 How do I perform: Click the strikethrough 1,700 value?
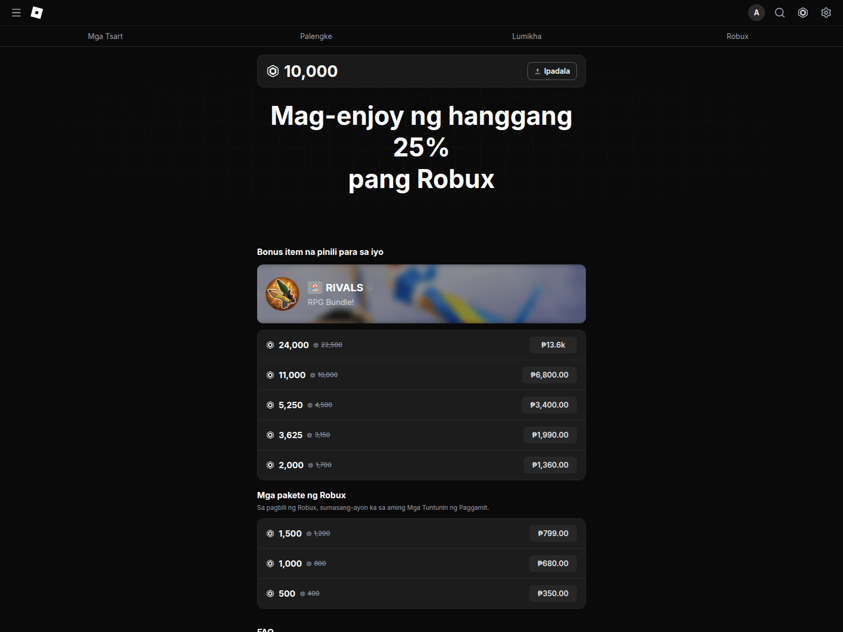(x=324, y=465)
